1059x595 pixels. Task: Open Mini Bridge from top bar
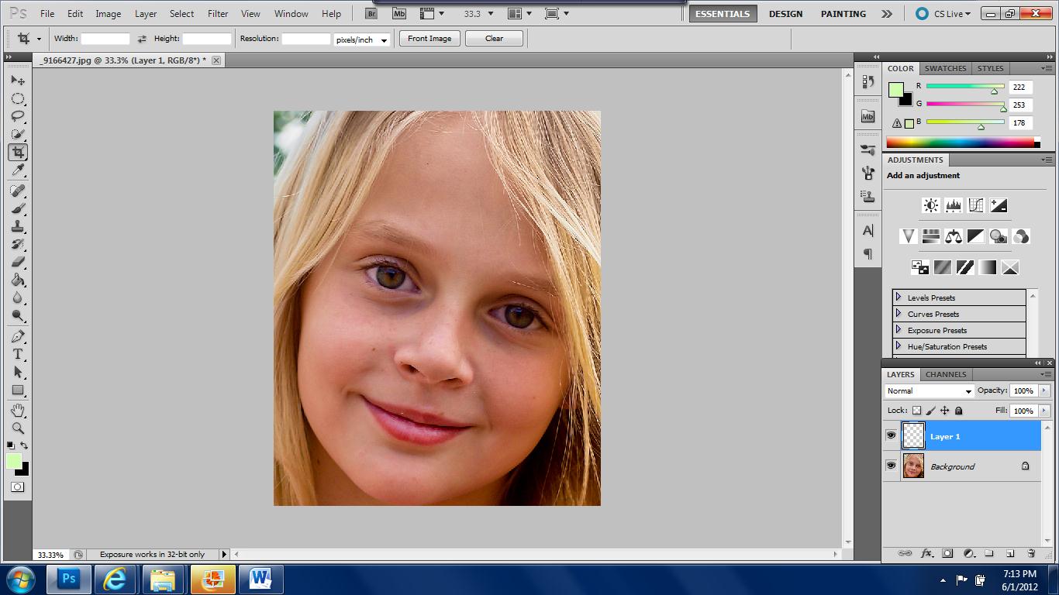(x=398, y=13)
